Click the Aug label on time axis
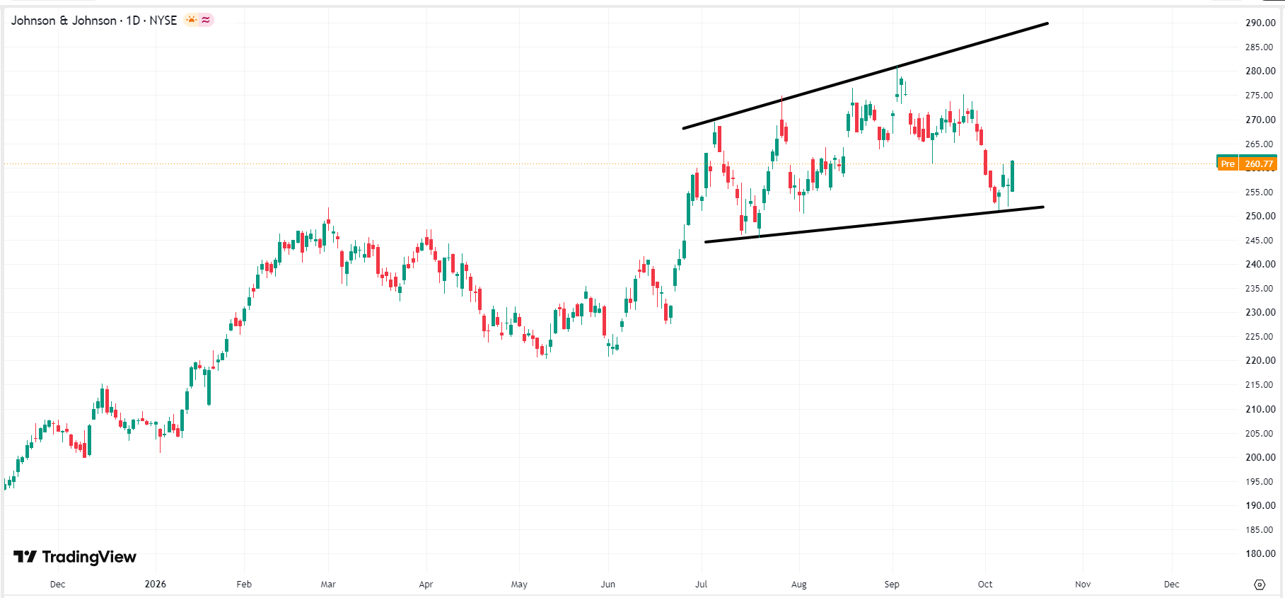 (799, 584)
